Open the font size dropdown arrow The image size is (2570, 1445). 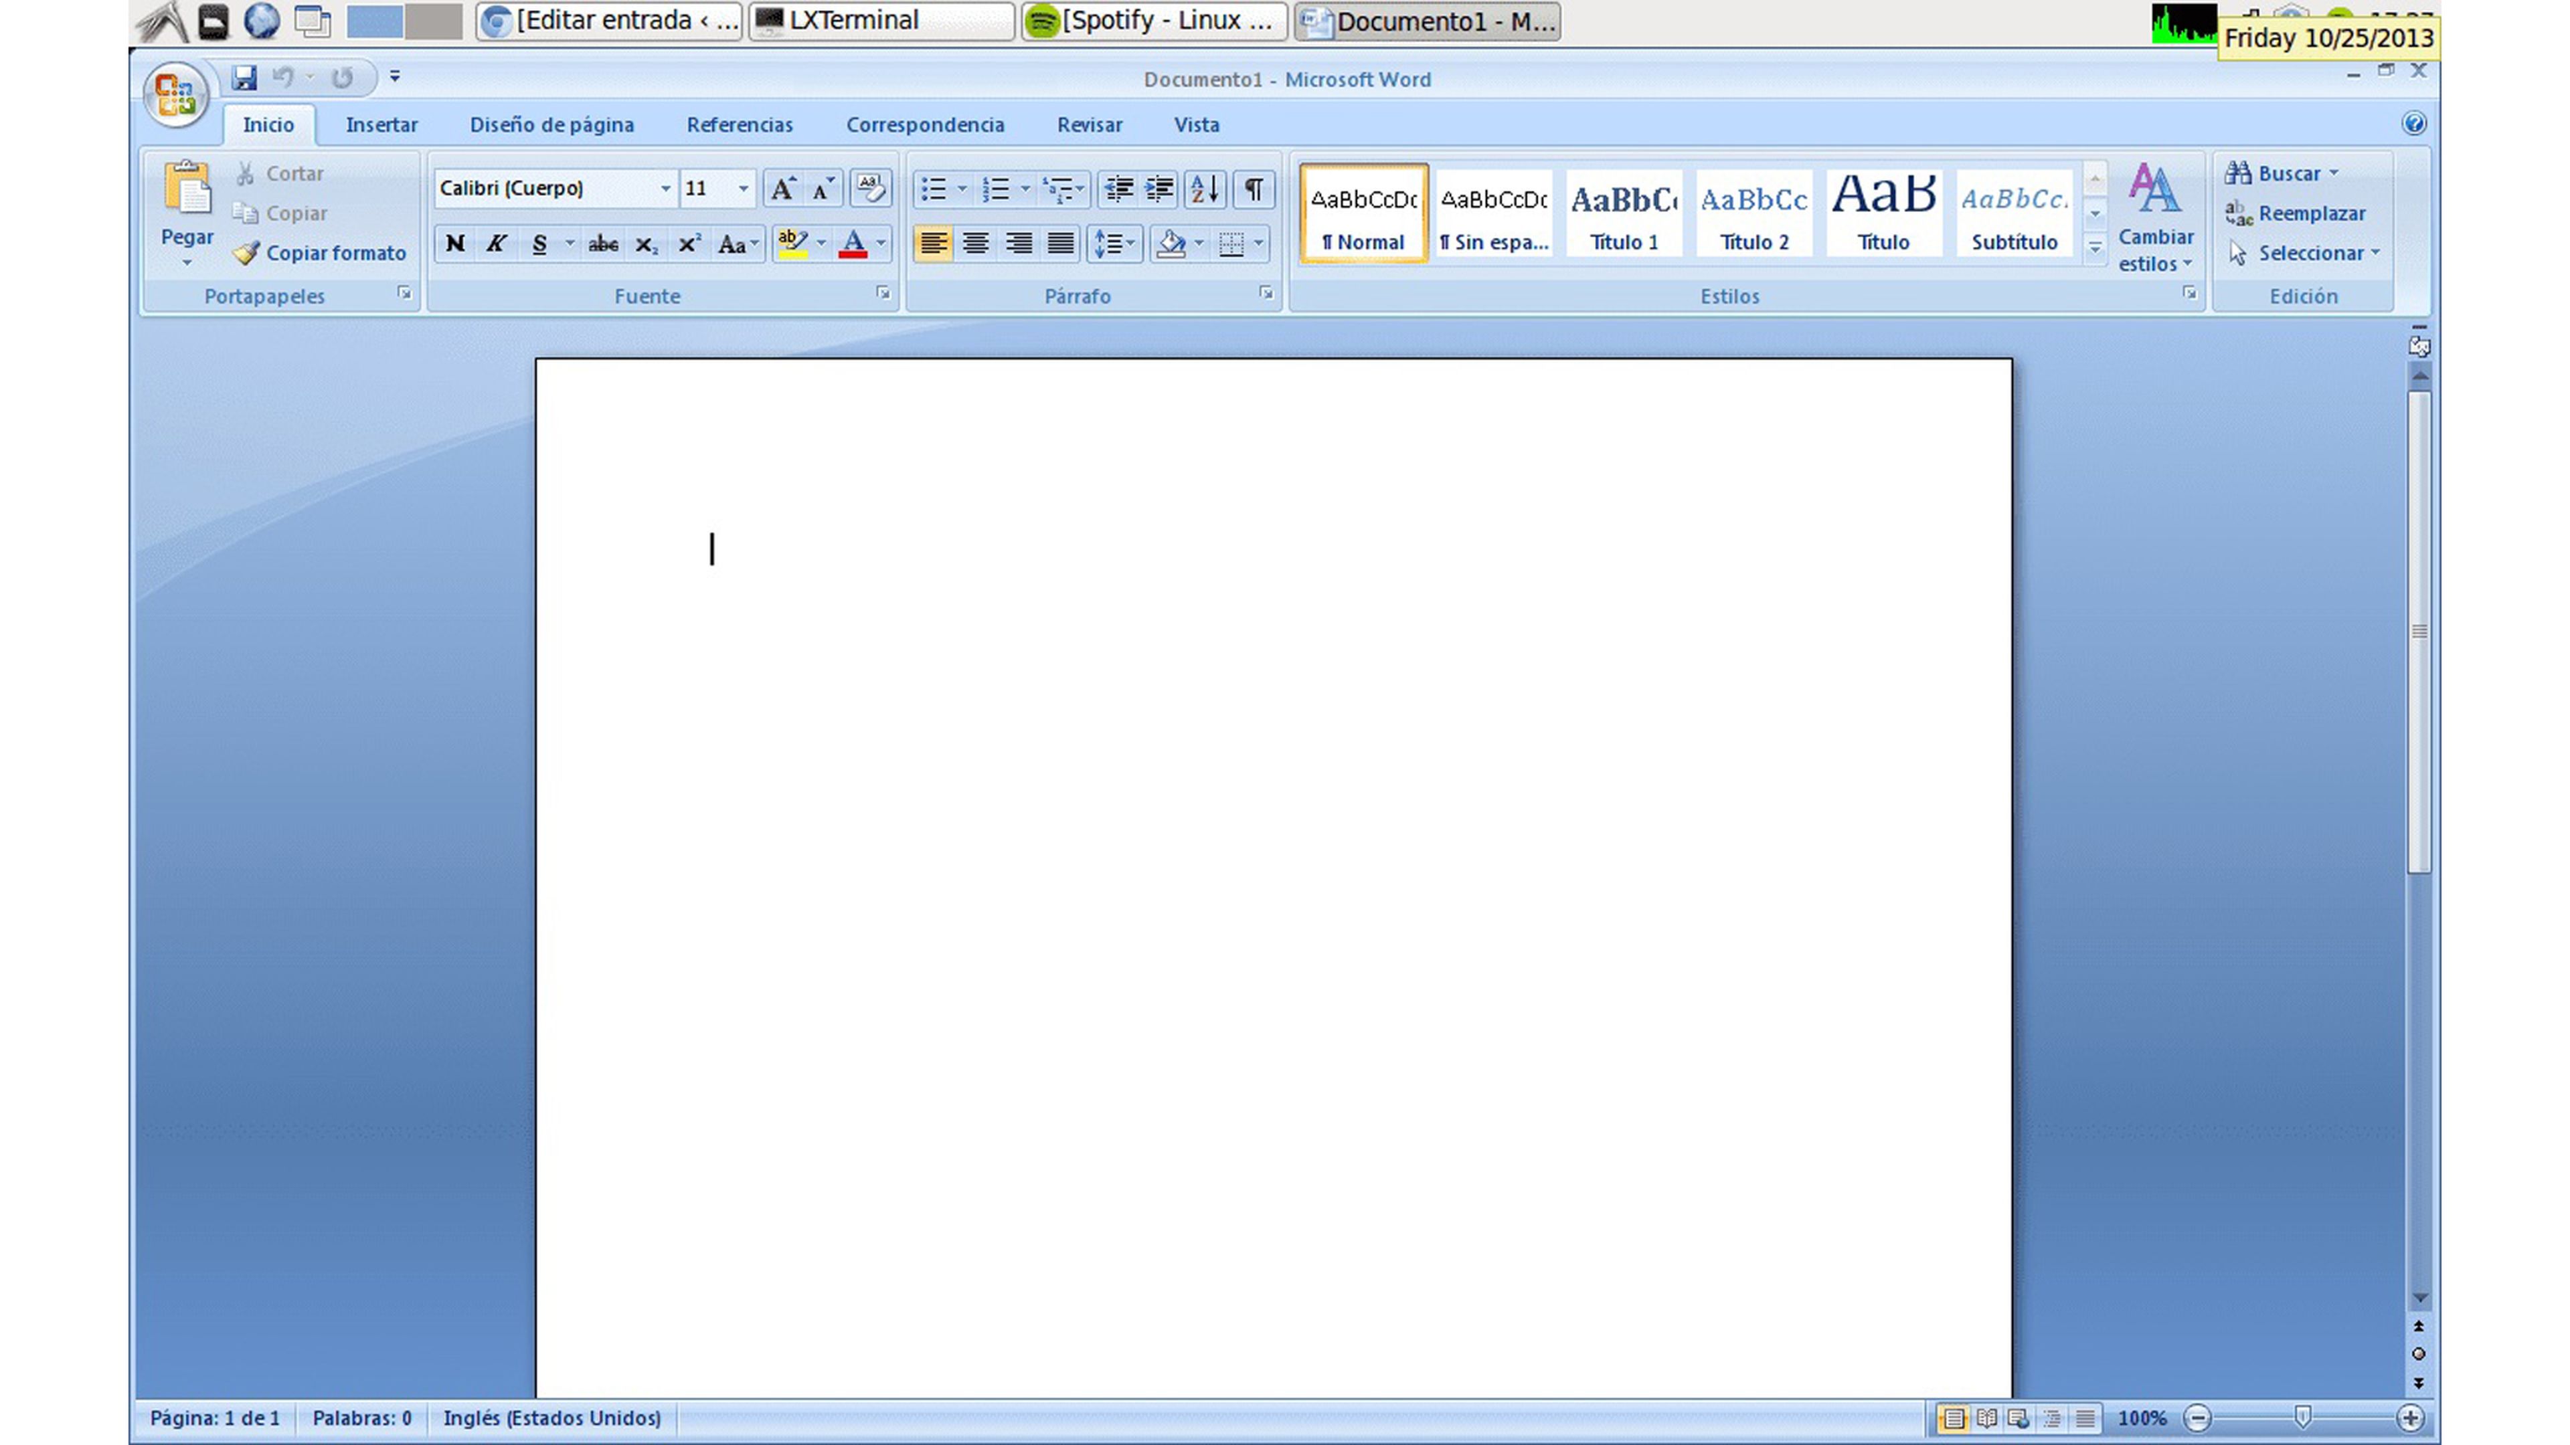(x=744, y=189)
